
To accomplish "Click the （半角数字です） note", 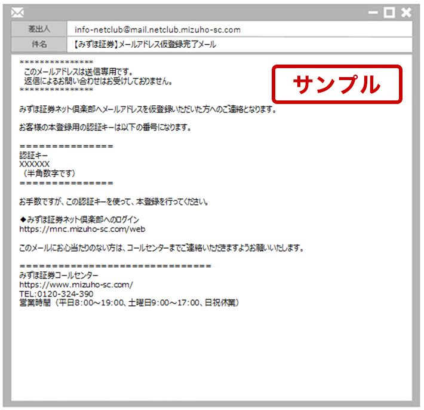I will click(x=49, y=173).
